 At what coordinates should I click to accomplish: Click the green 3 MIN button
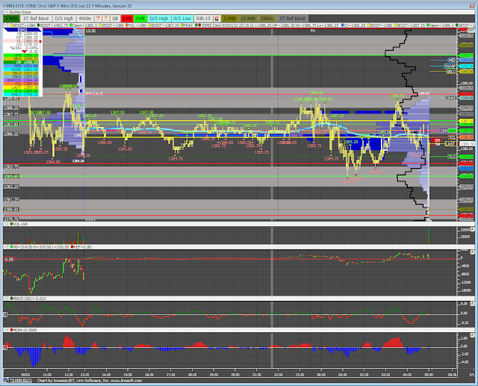click(11, 18)
